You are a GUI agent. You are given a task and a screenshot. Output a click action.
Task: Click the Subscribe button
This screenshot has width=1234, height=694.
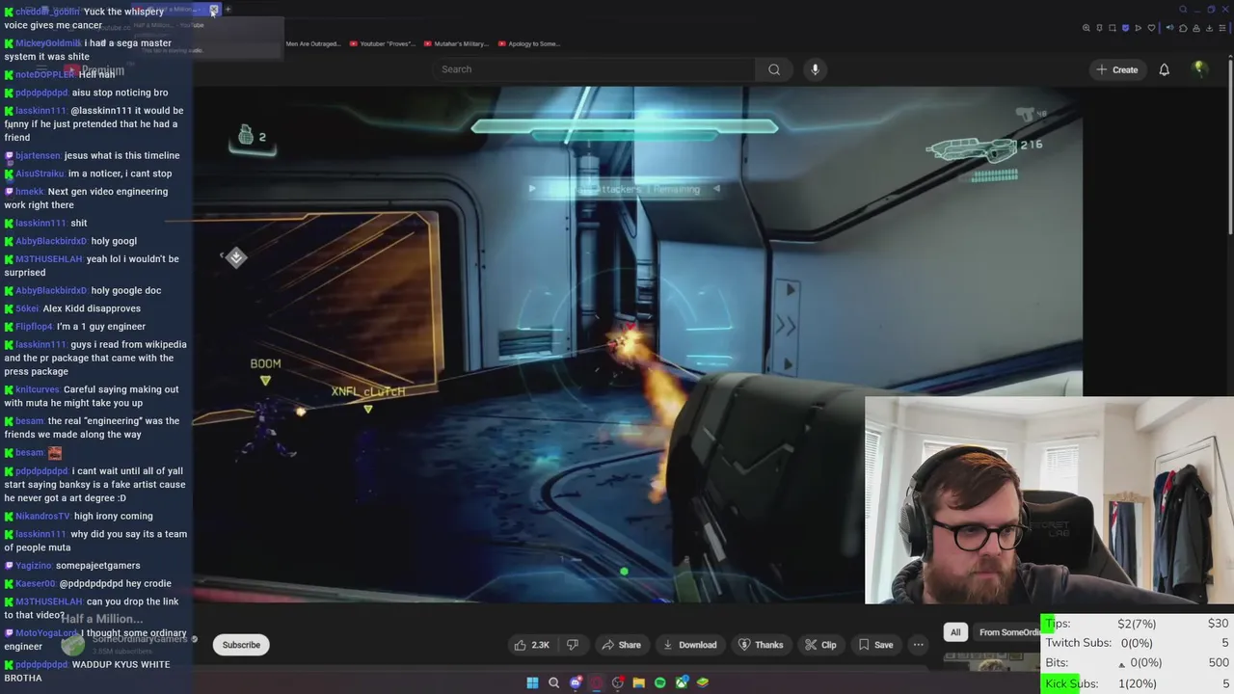pyautogui.click(x=241, y=645)
